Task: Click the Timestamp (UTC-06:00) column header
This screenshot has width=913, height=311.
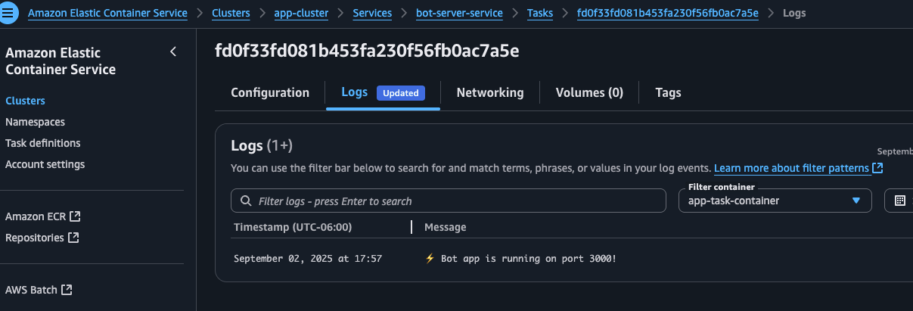Action: [293, 227]
